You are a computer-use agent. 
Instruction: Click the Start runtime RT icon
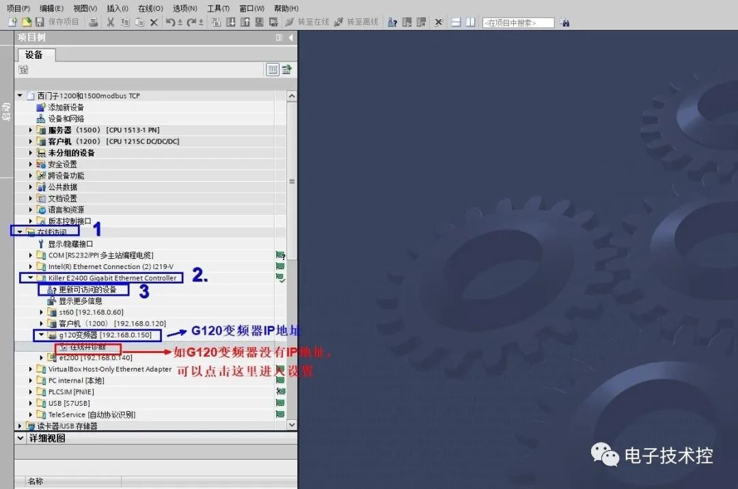[273, 22]
